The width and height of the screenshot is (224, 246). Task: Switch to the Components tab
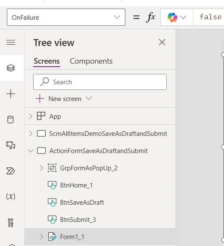(91, 61)
